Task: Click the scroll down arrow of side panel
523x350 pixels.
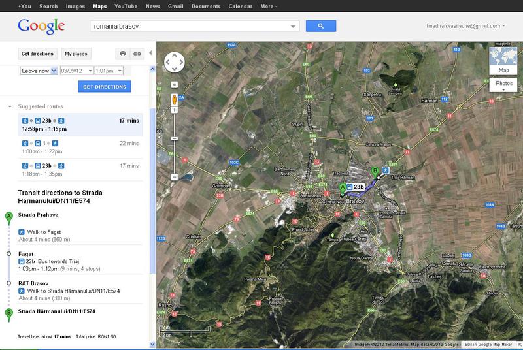Action: point(152,344)
